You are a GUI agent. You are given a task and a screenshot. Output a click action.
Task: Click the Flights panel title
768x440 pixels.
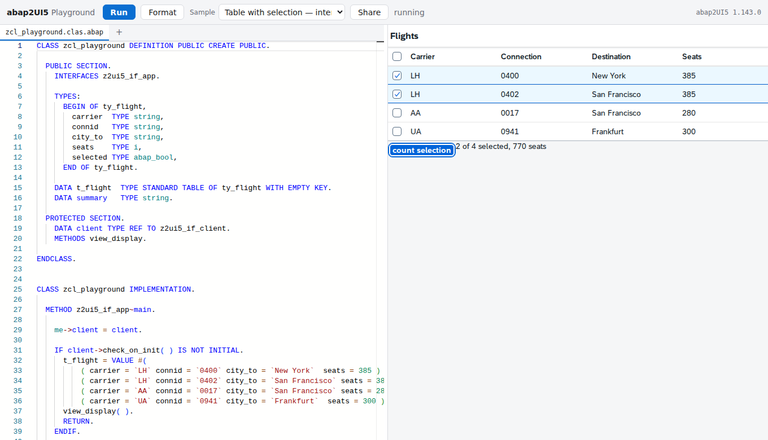[404, 36]
